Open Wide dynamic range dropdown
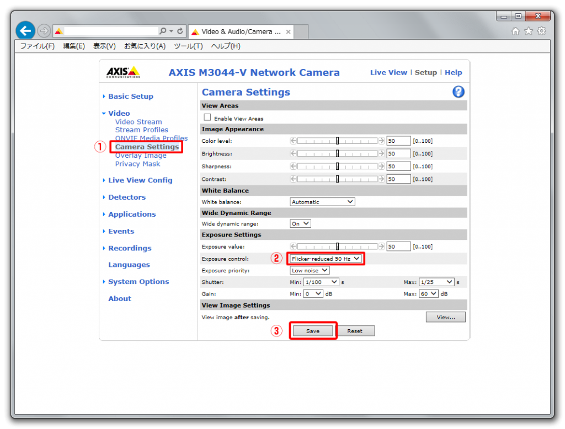565x429 pixels. point(300,223)
